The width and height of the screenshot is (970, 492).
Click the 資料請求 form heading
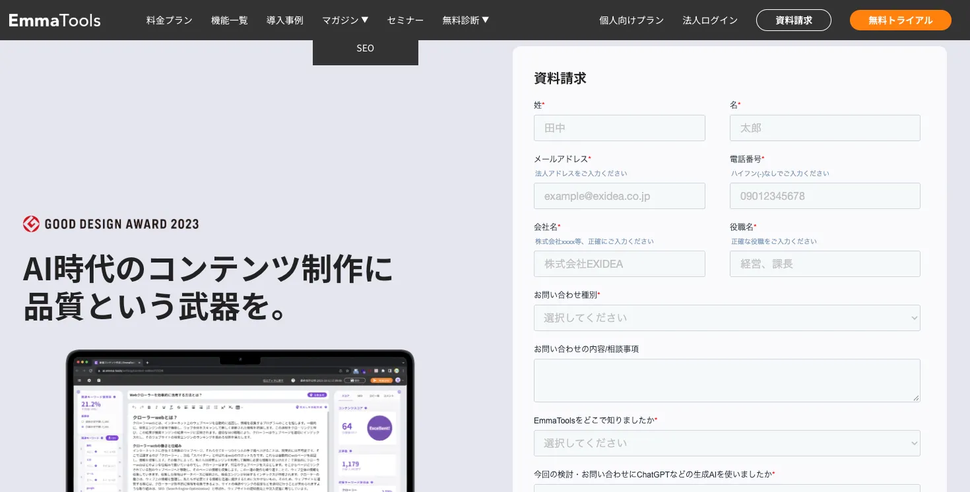point(560,78)
